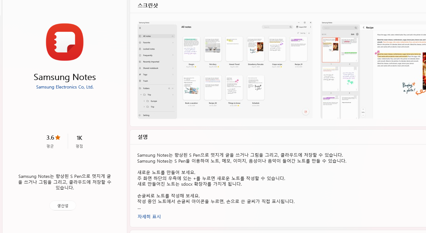The width and height of the screenshot is (426, 233).
Task: Click the red Samsung Notes app icon
Action: point(65,42)
